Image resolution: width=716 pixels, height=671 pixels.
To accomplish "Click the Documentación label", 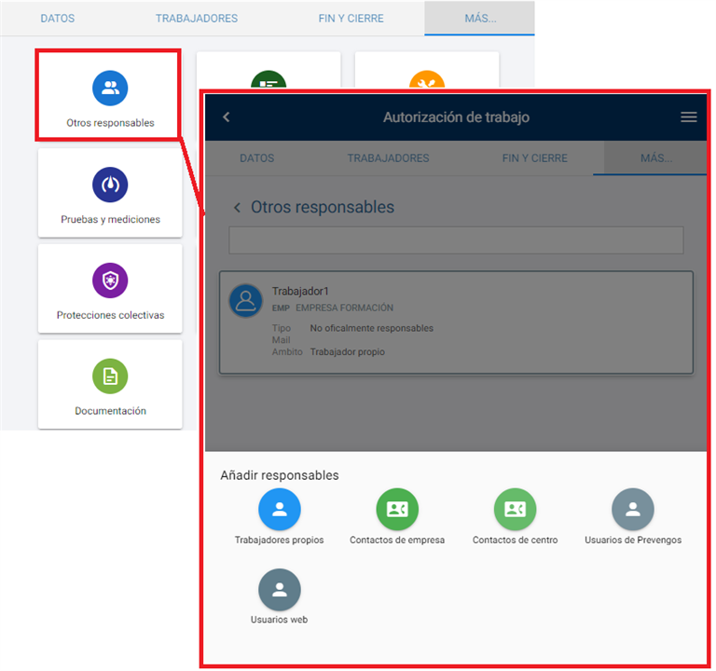I will click(x=110, y=411).
